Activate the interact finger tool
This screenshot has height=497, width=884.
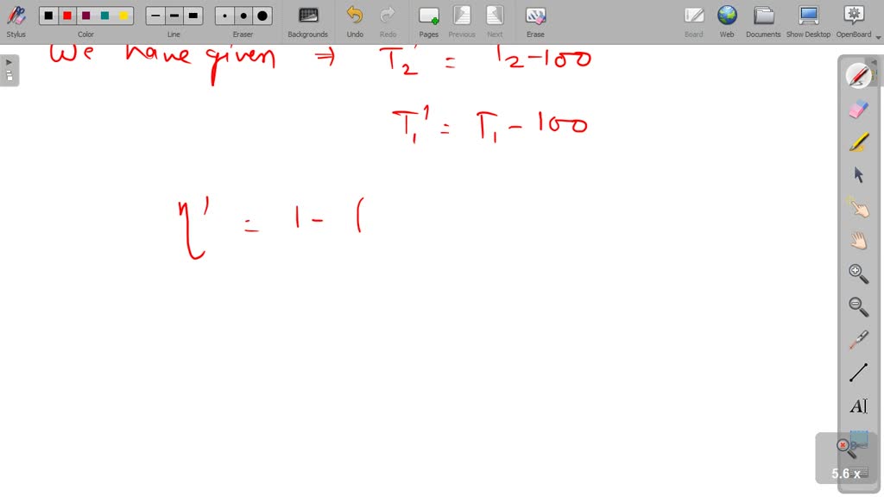click(x=858, y=207)
